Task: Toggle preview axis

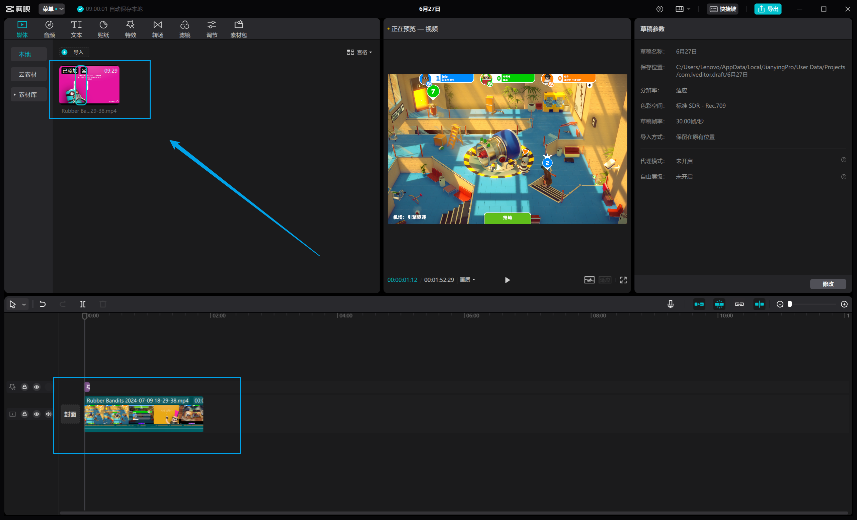Action: pyautogui.click(x=759, y=304)
